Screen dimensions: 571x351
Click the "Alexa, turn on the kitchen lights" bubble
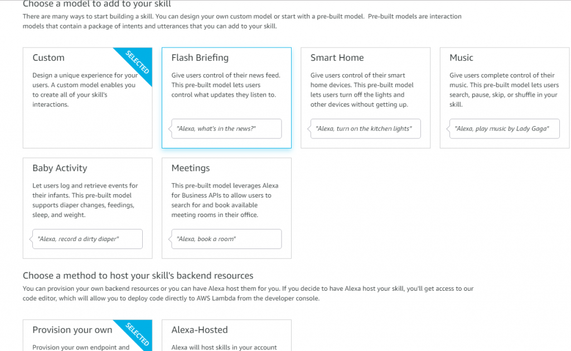click(365, 129)
